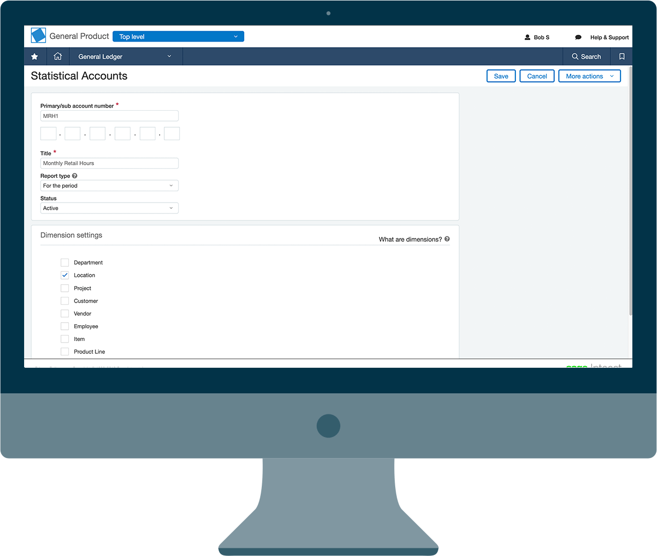657x556 pixels.
Task: Click the Cancel button
Action: coord(537,76)
